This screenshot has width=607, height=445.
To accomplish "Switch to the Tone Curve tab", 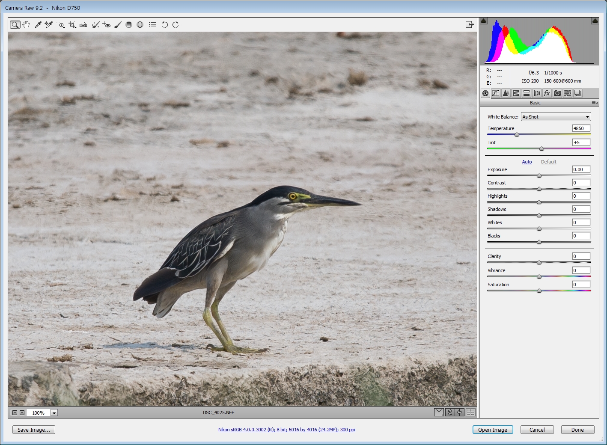I will (x=496, y=93).
